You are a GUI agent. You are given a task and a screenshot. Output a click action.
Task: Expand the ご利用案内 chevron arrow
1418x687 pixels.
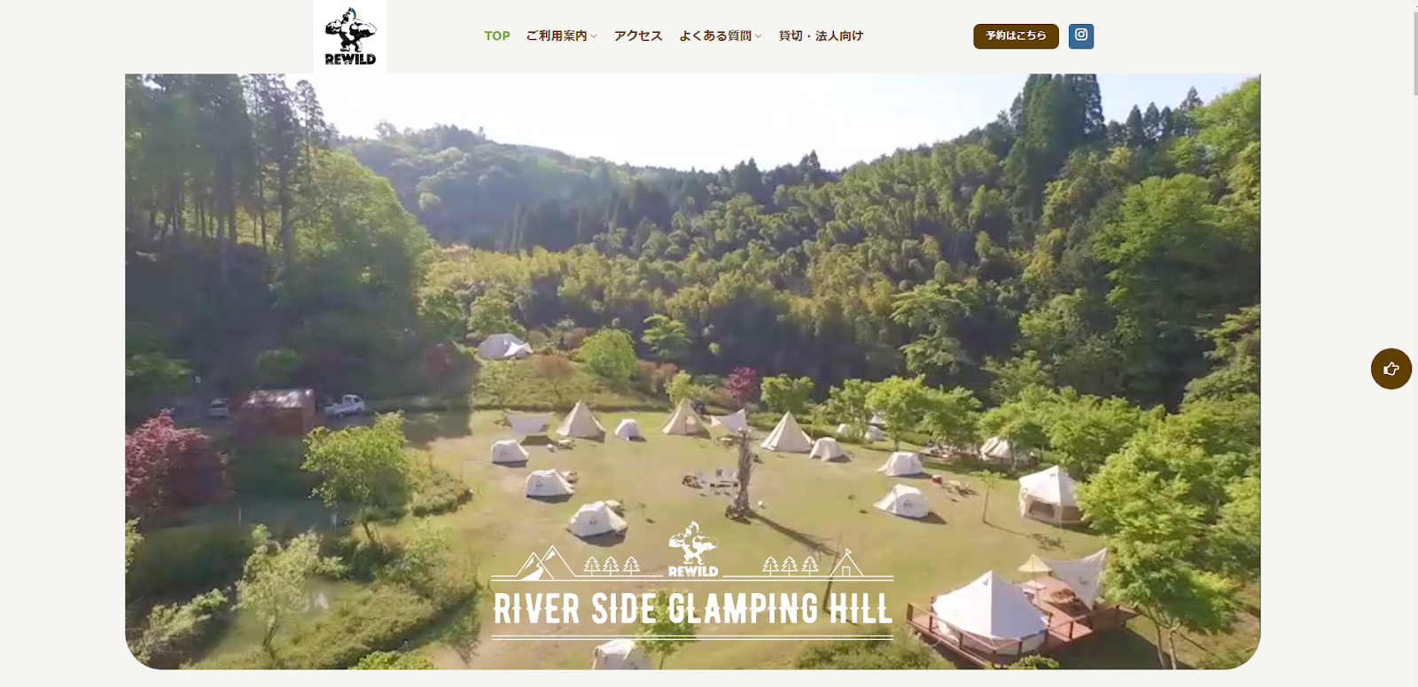pos(594,36)
